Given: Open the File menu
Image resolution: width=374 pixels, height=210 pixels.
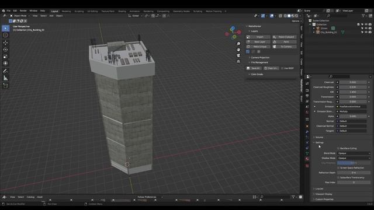Looking at the screenshot, I should 9,11.
